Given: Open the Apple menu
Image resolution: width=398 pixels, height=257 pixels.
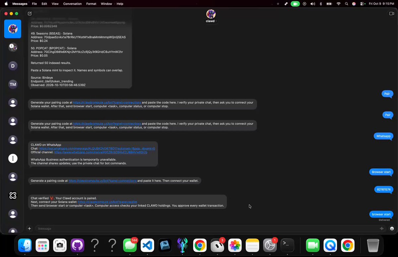Looking at the screenshot, I should (x=6, y=4).
